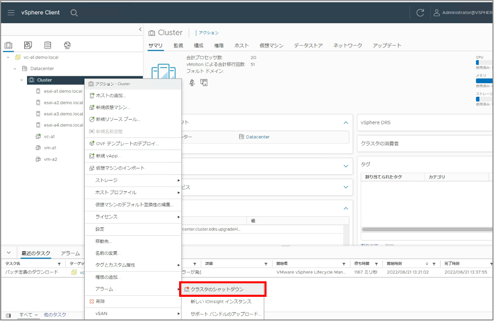This screenshot has width=494, height=321.
Task: Click the search magnifier icon
Action: [74, 13]
